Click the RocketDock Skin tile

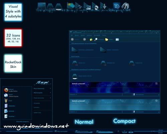(13, 63)
